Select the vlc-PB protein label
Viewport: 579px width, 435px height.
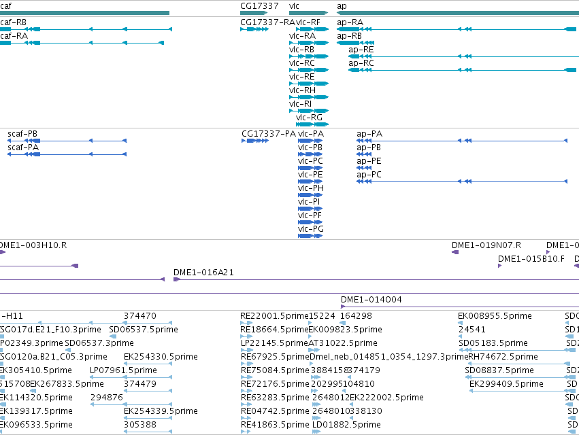coord(310,147)
